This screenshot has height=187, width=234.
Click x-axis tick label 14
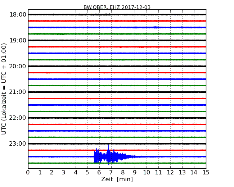click(194, 173)
